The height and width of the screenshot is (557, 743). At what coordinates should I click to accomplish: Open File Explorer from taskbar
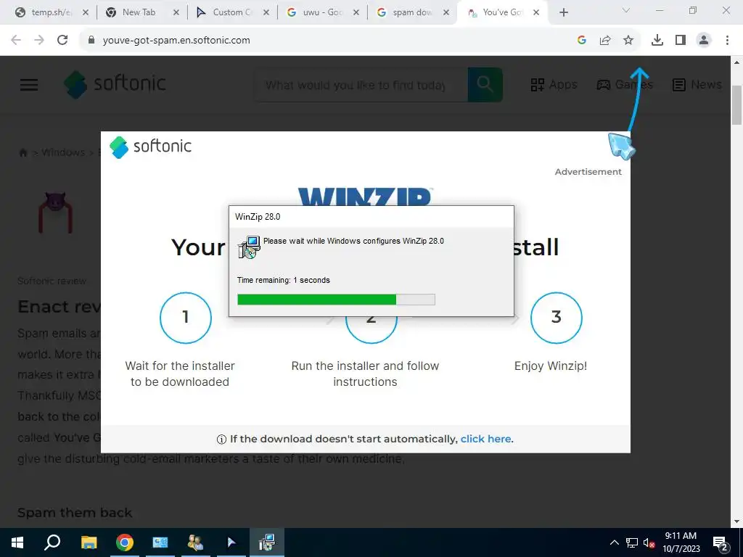pyautogui.click(x=89, y=542)
